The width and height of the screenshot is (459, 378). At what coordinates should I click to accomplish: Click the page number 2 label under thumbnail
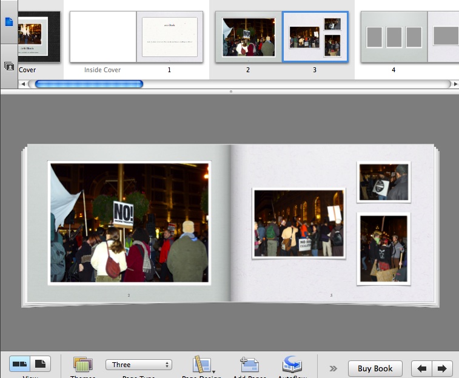point(248,70)
